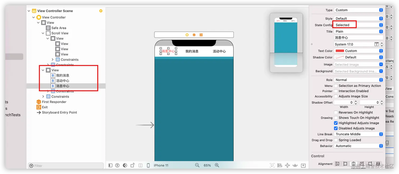Set control alignment to Leading (L icon)
399x174 pixels.
[338, 164]
